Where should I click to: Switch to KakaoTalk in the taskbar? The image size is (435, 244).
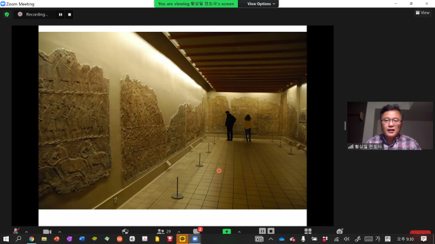pos(182,239)
